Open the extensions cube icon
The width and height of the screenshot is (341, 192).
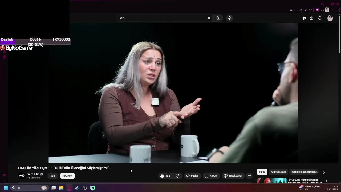(x=322, y=10)
